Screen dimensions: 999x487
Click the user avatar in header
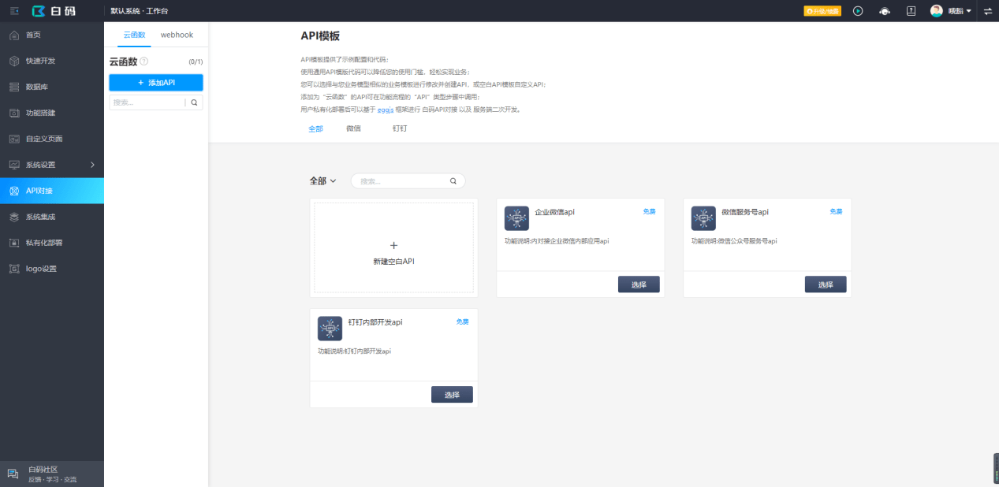[x=936, y=11]
